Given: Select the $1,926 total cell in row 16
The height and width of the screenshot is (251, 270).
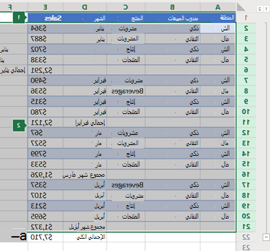Looking at the screenshot, I should click(46, 175).
